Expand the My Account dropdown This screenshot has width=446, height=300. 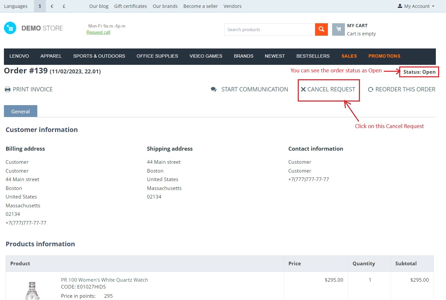(416, 6)
